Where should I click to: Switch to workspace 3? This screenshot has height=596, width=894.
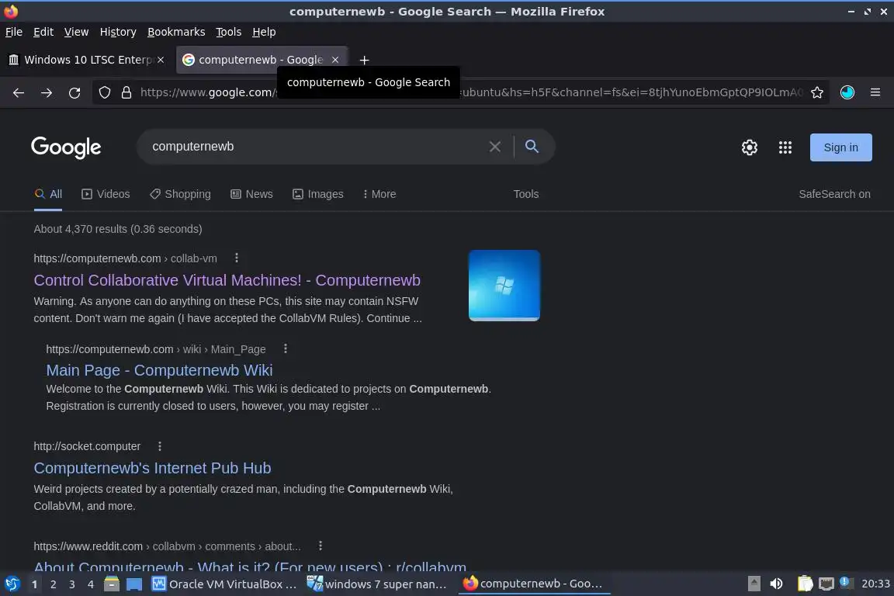point(72,584)
